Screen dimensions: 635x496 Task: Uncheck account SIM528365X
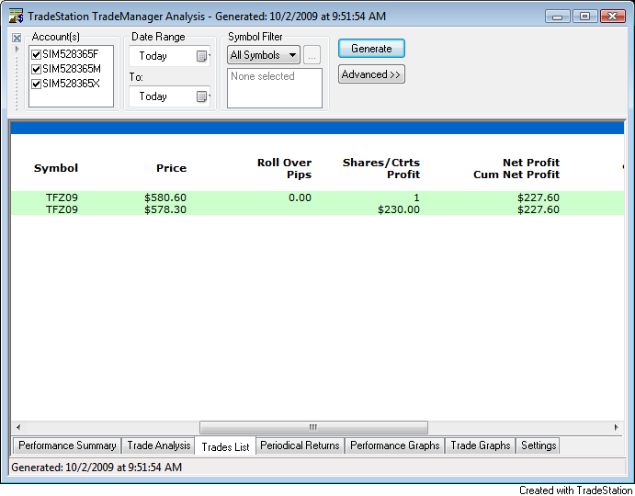[x=37, y=84]
